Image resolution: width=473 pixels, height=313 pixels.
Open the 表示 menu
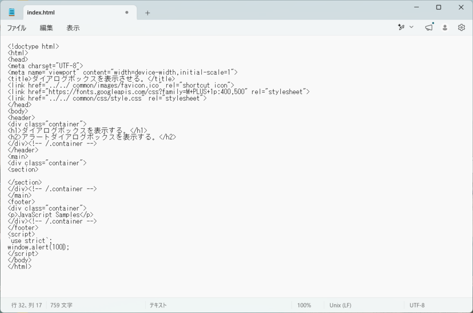point(73,28)
